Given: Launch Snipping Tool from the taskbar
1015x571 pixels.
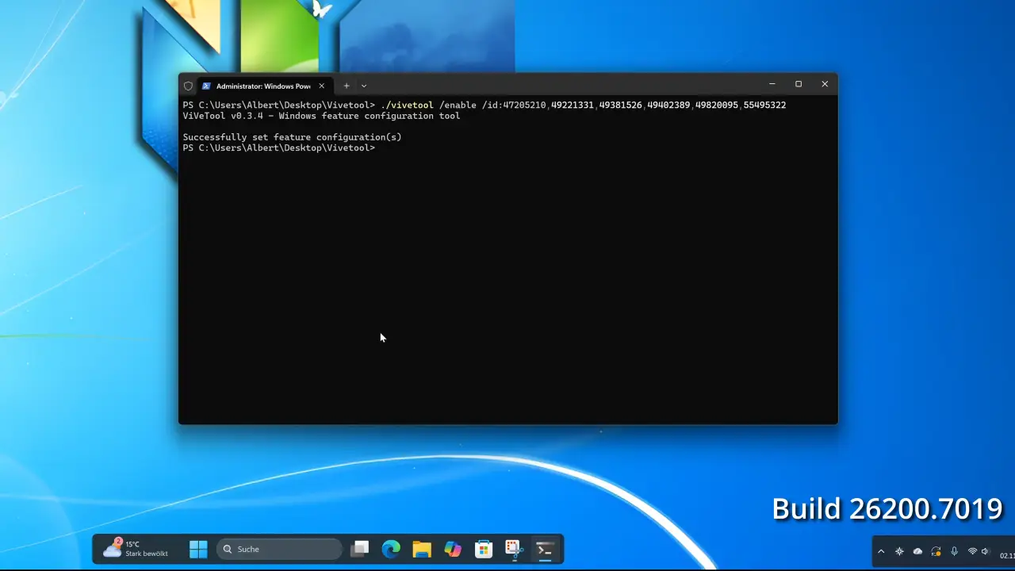Looking at the screenshot, I should click(513, 549).
